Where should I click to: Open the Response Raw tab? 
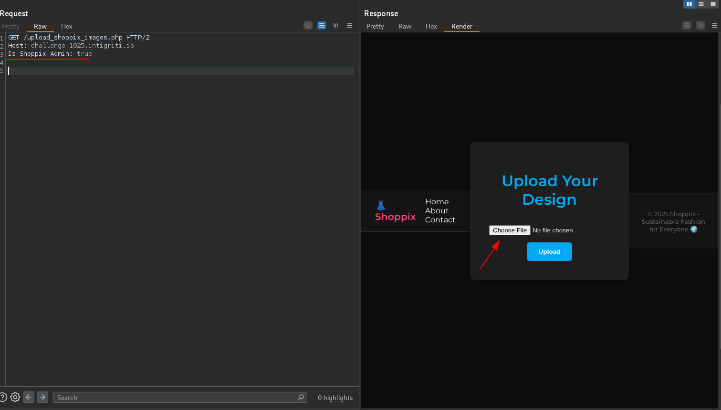[x=405, y=26]
